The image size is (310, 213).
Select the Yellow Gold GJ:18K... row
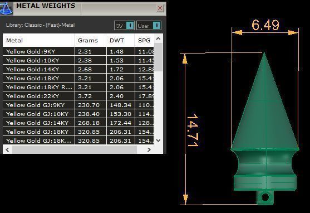pos(78,141)
